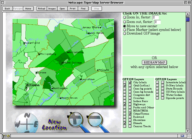Click the New Location graphic
Viewport: 192px width, 139px height.
pyautogui.click(x=54, y=124)
